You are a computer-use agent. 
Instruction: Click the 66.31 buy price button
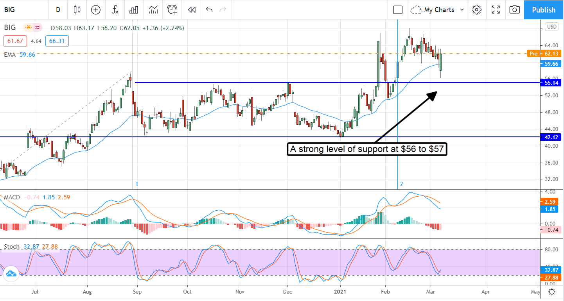pyautogui.click(x=57, y=41)
